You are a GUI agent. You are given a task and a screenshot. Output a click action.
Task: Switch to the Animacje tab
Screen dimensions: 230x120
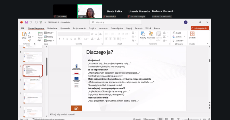tap(103, 28)
